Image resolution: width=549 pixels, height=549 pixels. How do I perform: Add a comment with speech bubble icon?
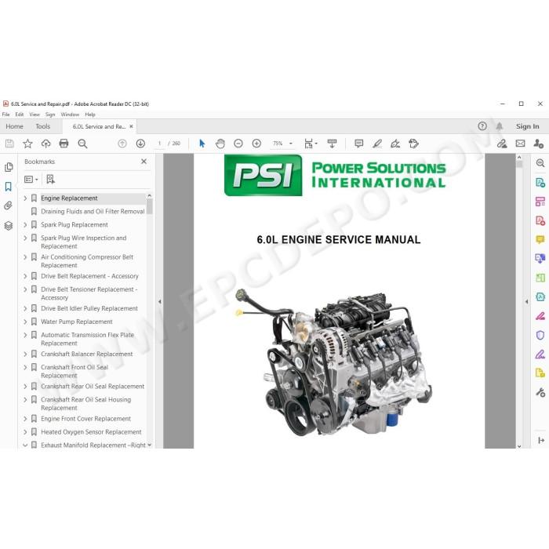[x=359, y=144]
